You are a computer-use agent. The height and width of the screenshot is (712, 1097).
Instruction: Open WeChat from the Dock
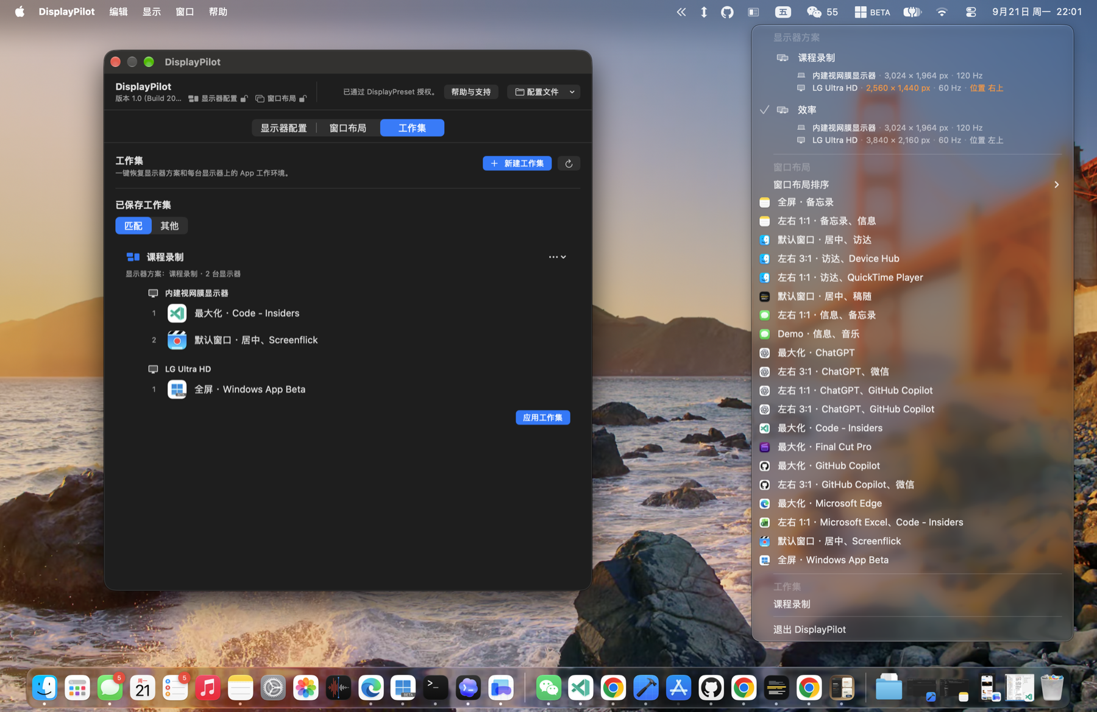548,688
